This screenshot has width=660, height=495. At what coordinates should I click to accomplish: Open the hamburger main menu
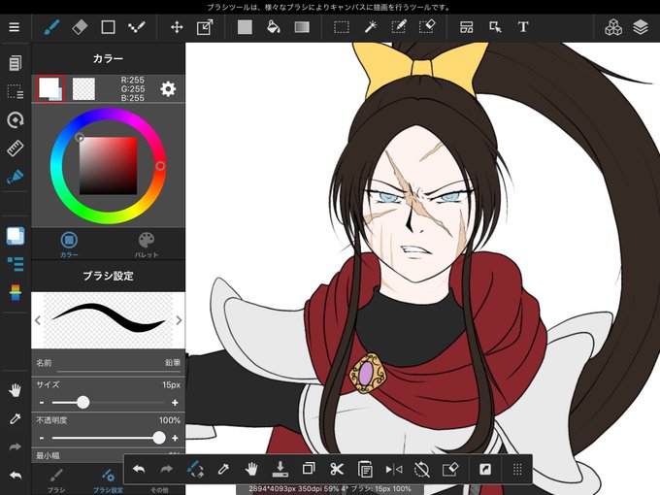[15, 27]
